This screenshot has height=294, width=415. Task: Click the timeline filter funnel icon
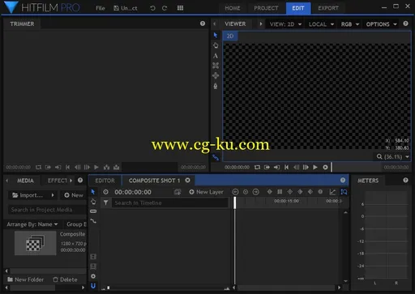click(x=105, y=202)
